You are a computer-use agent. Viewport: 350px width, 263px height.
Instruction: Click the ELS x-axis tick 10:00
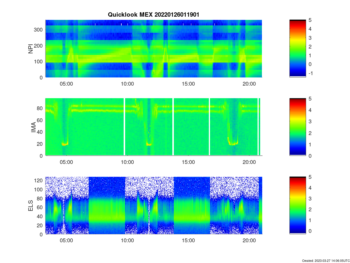pyautogui.click(x=127, y=240)
